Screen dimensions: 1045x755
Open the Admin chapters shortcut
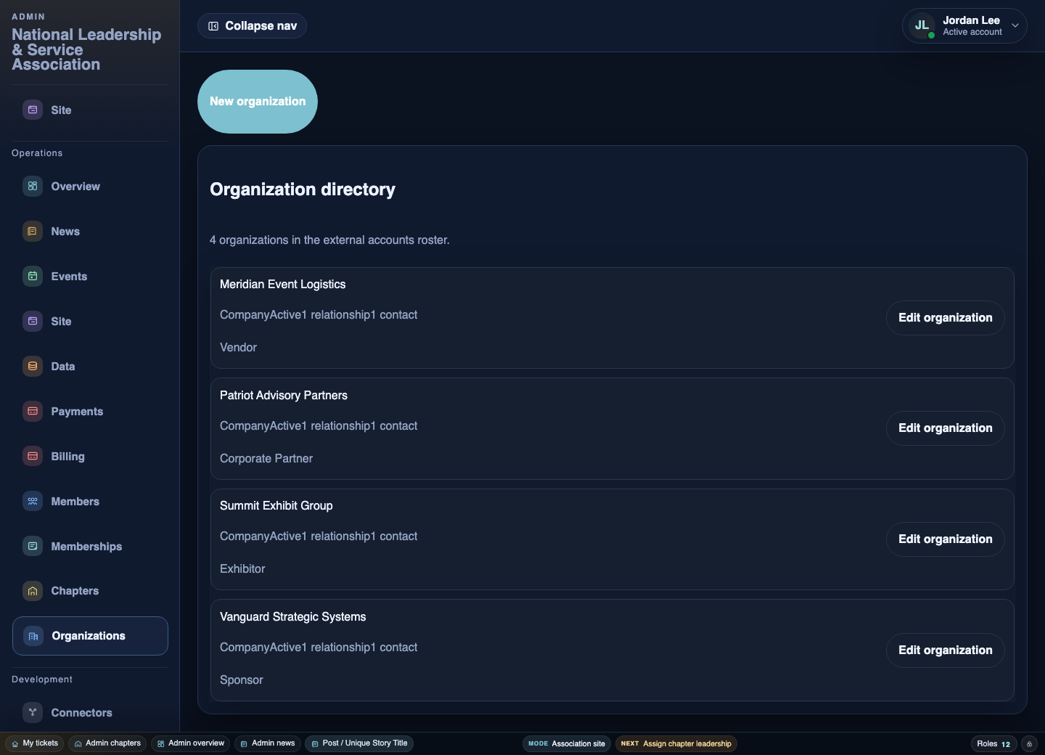click(107, 743)
